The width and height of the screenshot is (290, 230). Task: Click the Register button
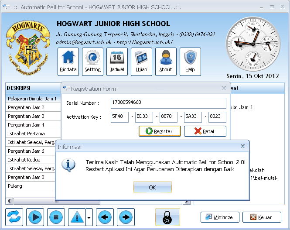(160, 131)
